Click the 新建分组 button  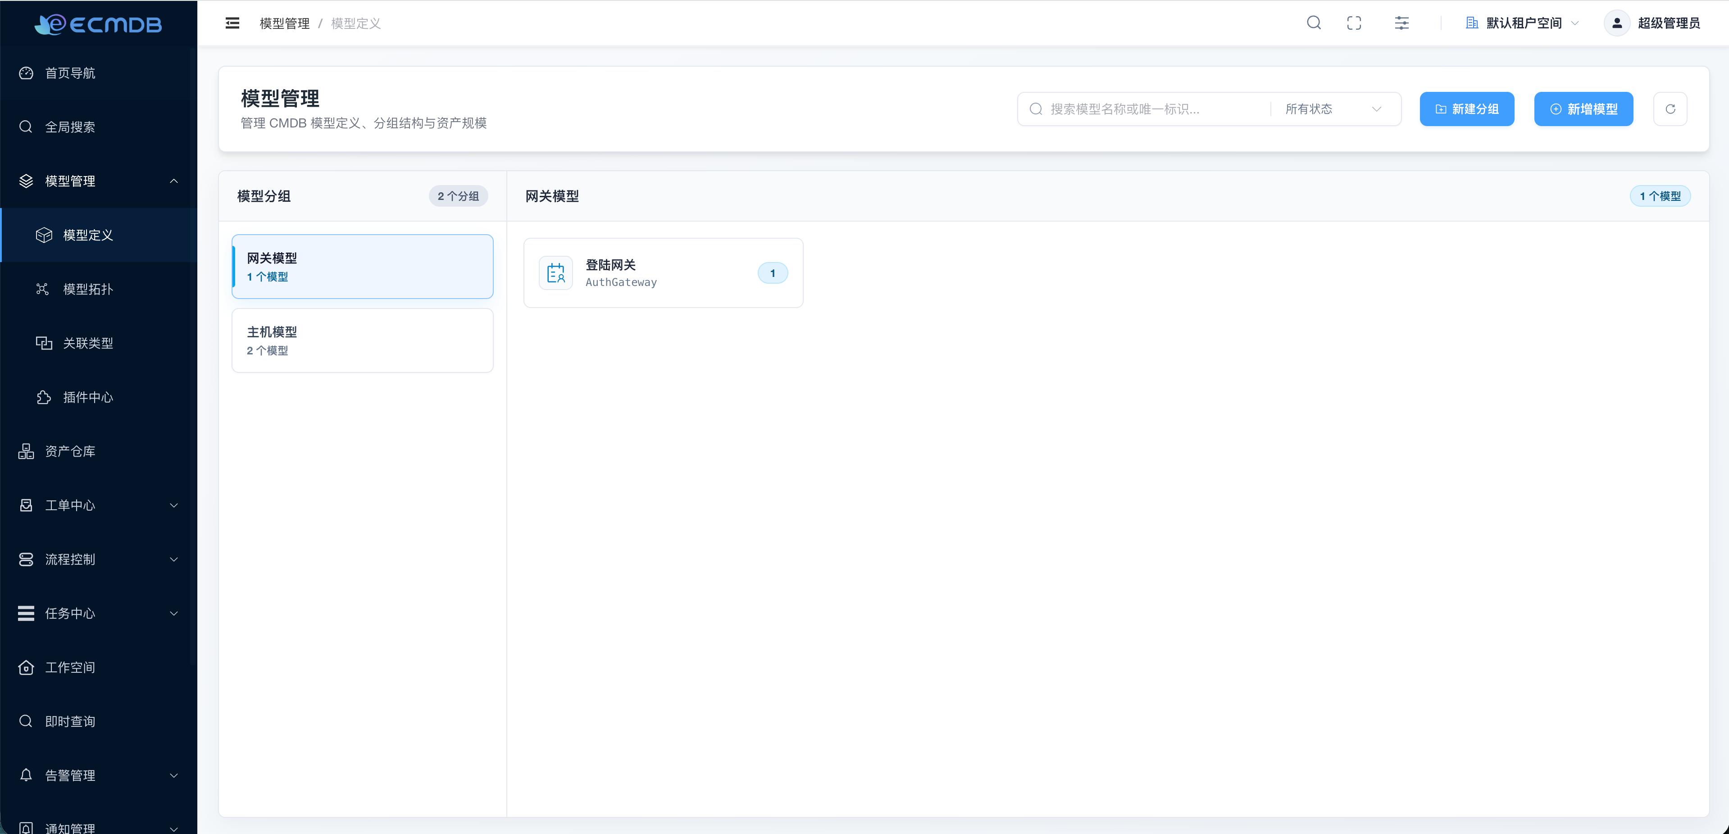click(x=1466, y=109)
